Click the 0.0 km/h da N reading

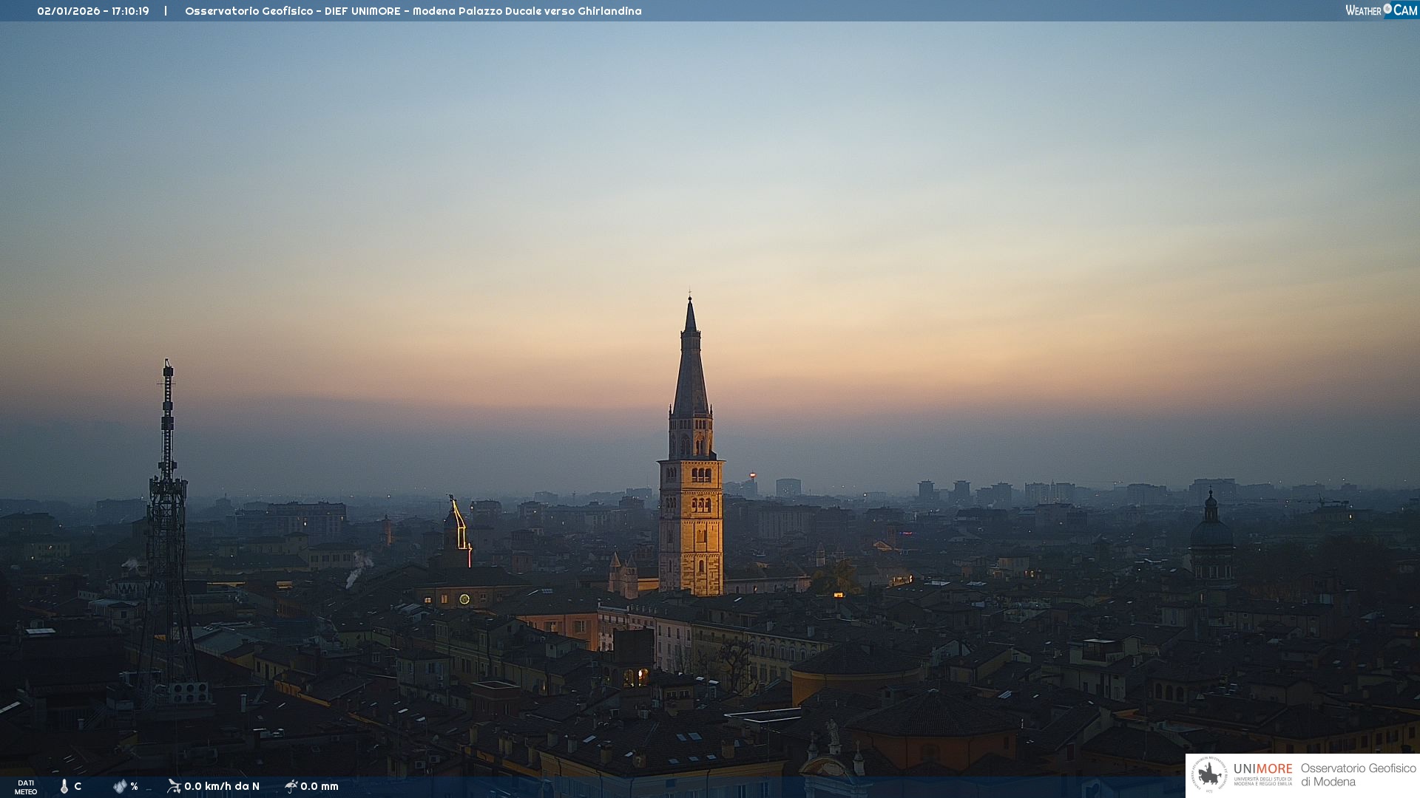(222, 786)
